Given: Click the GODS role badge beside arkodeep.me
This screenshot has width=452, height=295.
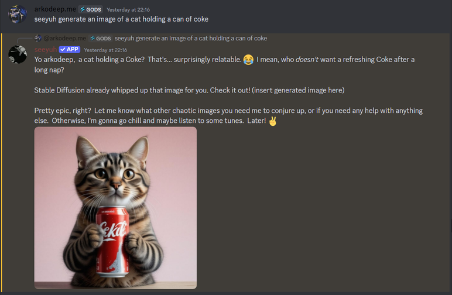Looking at the screenshot, I should pyautogui.click(x=91, y=9).
